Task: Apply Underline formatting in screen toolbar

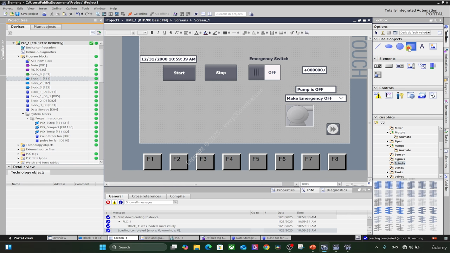Action: point(164,33)
